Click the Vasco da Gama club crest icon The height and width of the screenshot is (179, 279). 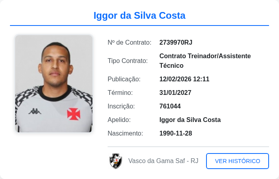click(x=116, y=161)
